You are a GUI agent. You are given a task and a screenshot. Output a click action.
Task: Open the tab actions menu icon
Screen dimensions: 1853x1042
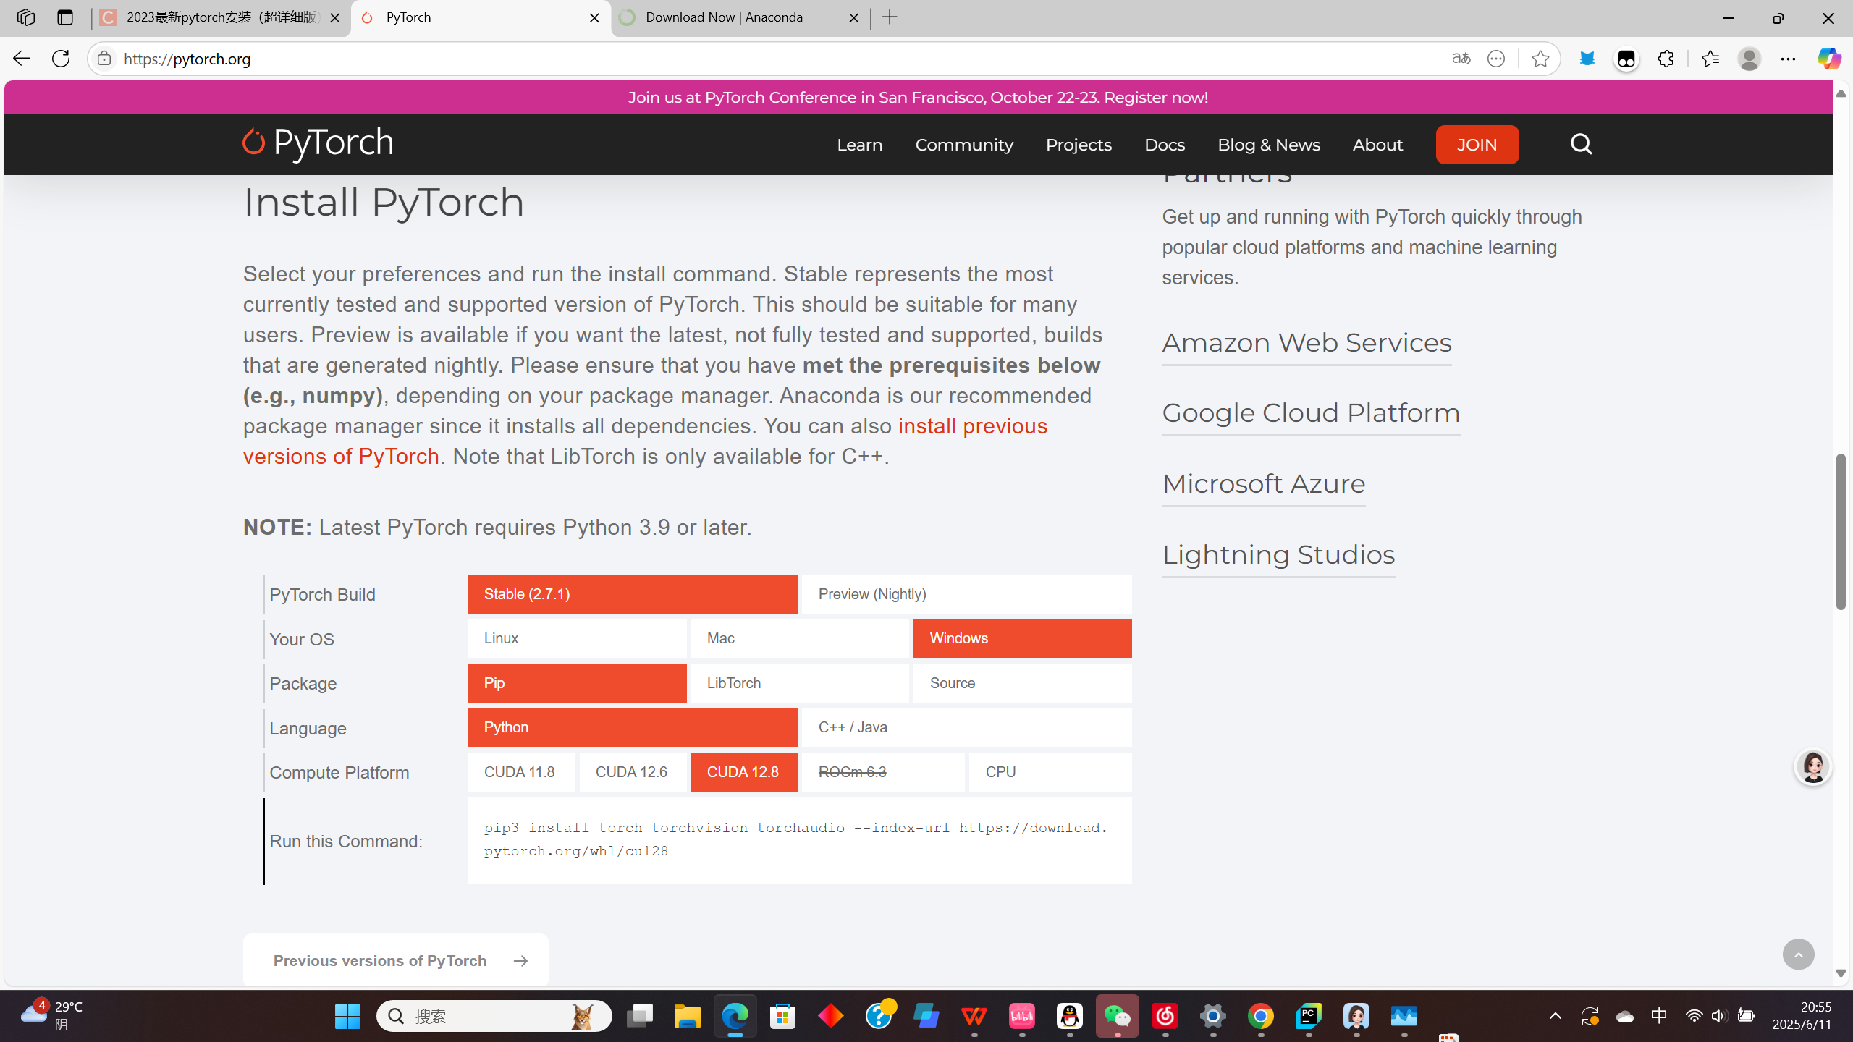65,17
